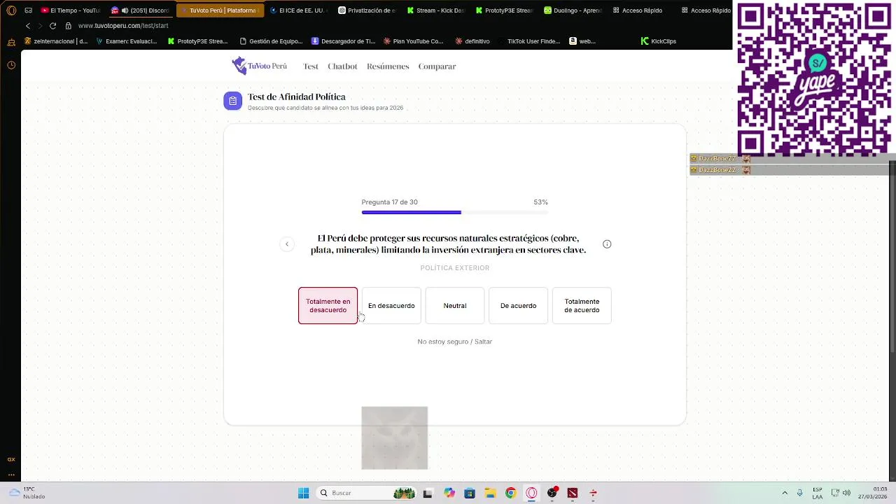The width and height of the screenshot is (896, 504).
Task: Open Windows Start menu
Action: [x=304, y=493]
